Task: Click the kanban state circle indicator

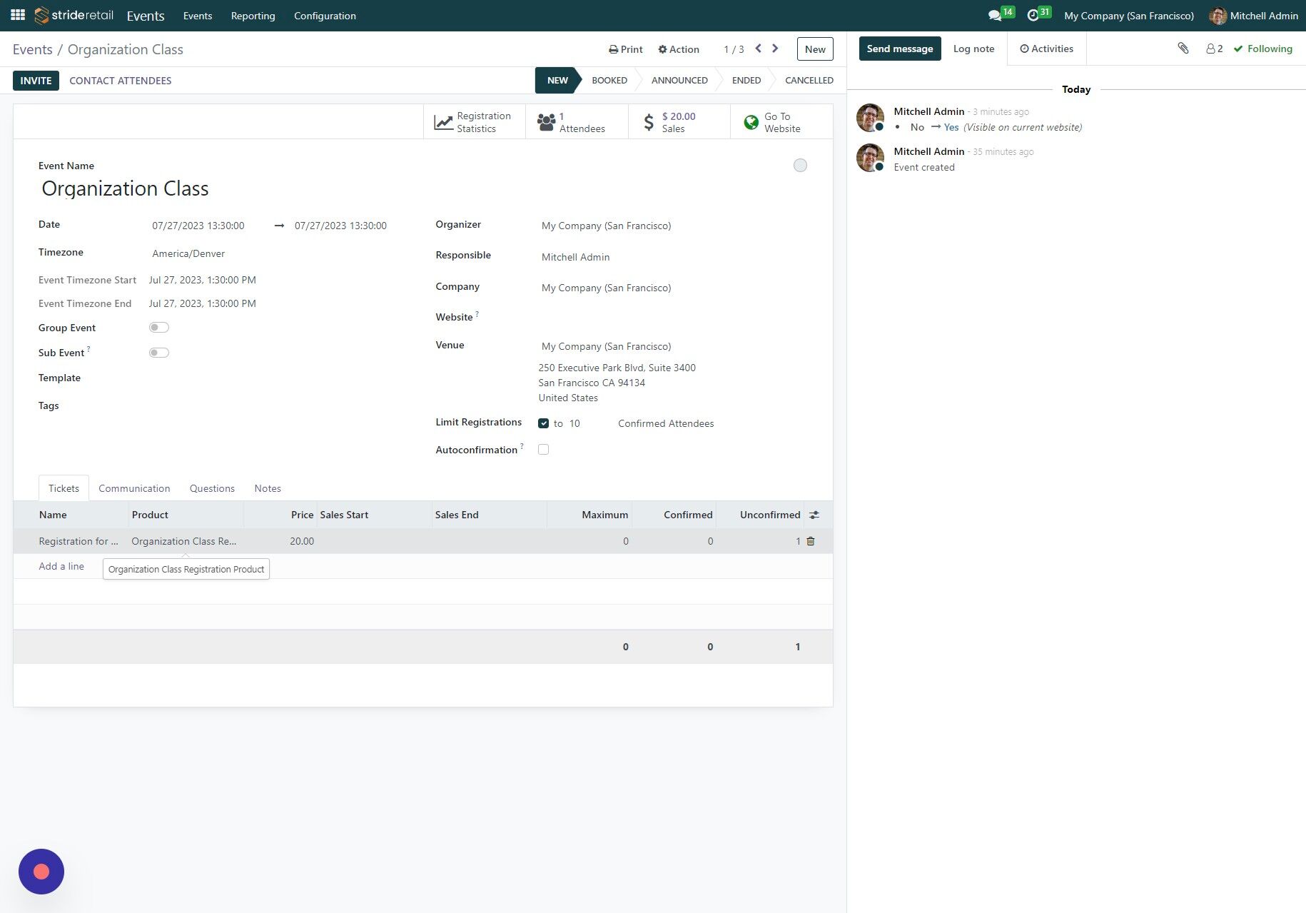Action: (x=800, y=166)
